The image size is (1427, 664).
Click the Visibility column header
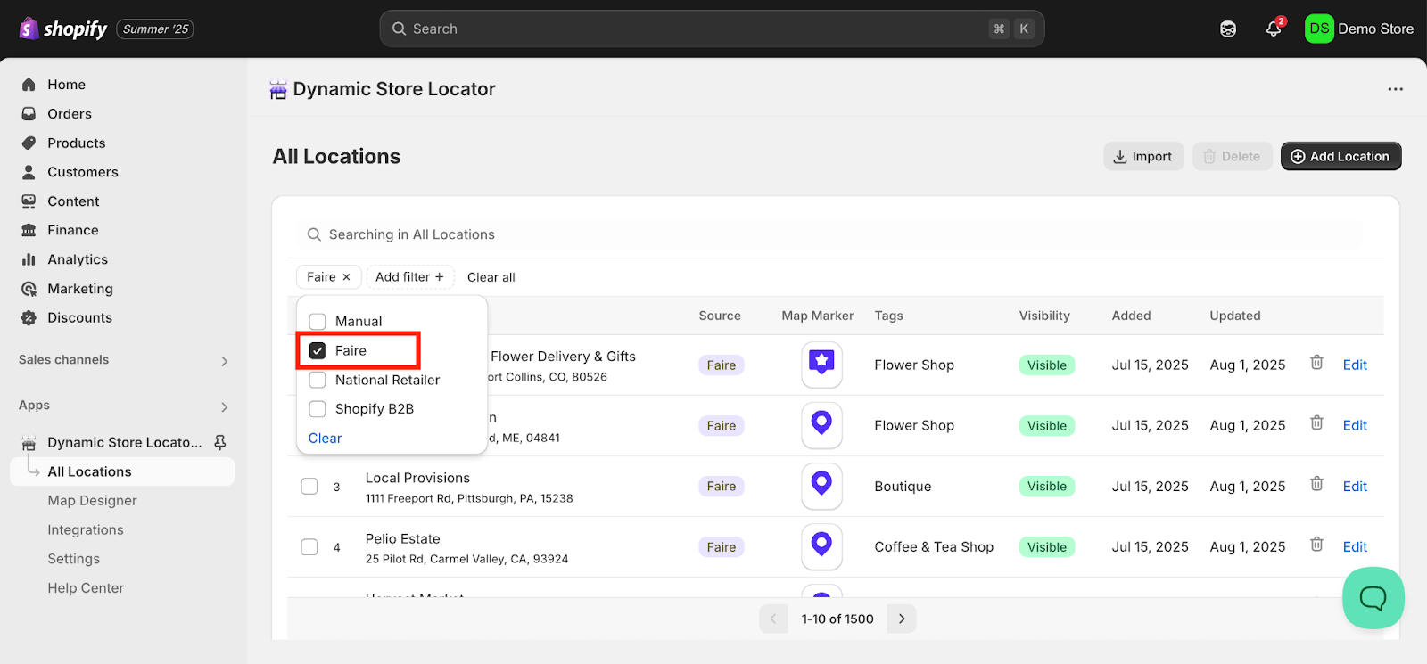pos(1044,316)
